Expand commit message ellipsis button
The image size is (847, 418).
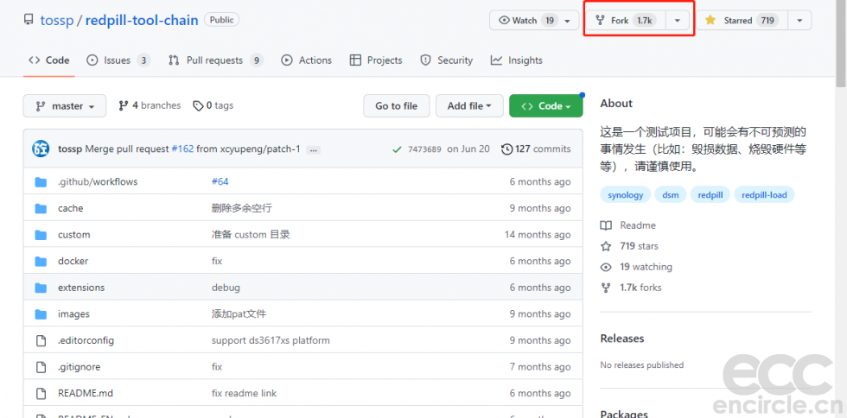pyautogui.click(x=313, y=149)
